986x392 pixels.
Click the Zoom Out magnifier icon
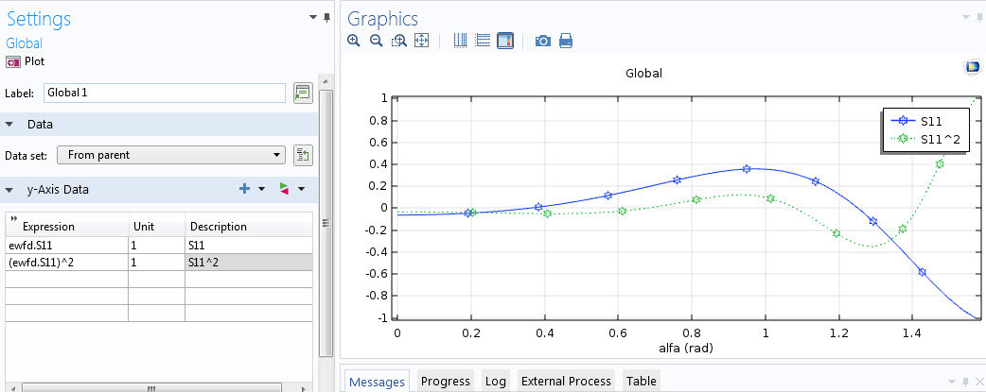[x=376, y=41]
